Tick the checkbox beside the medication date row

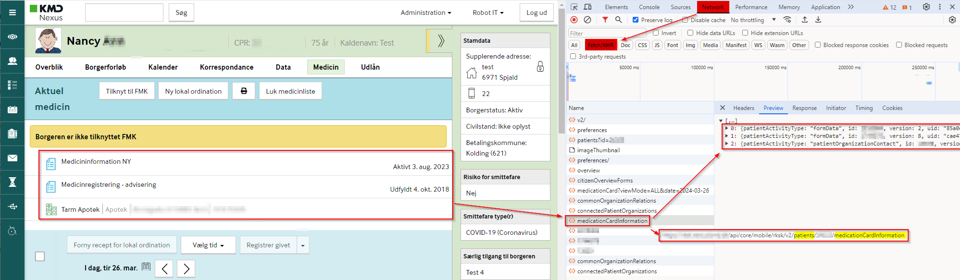coord(40,256)
